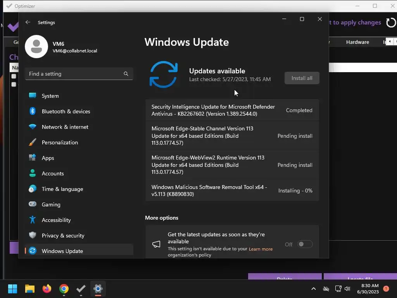The width and height of the screenshot is (397, 298).
Task: Click the Accessibility figure icon
Action: click(x=33, y=220)
